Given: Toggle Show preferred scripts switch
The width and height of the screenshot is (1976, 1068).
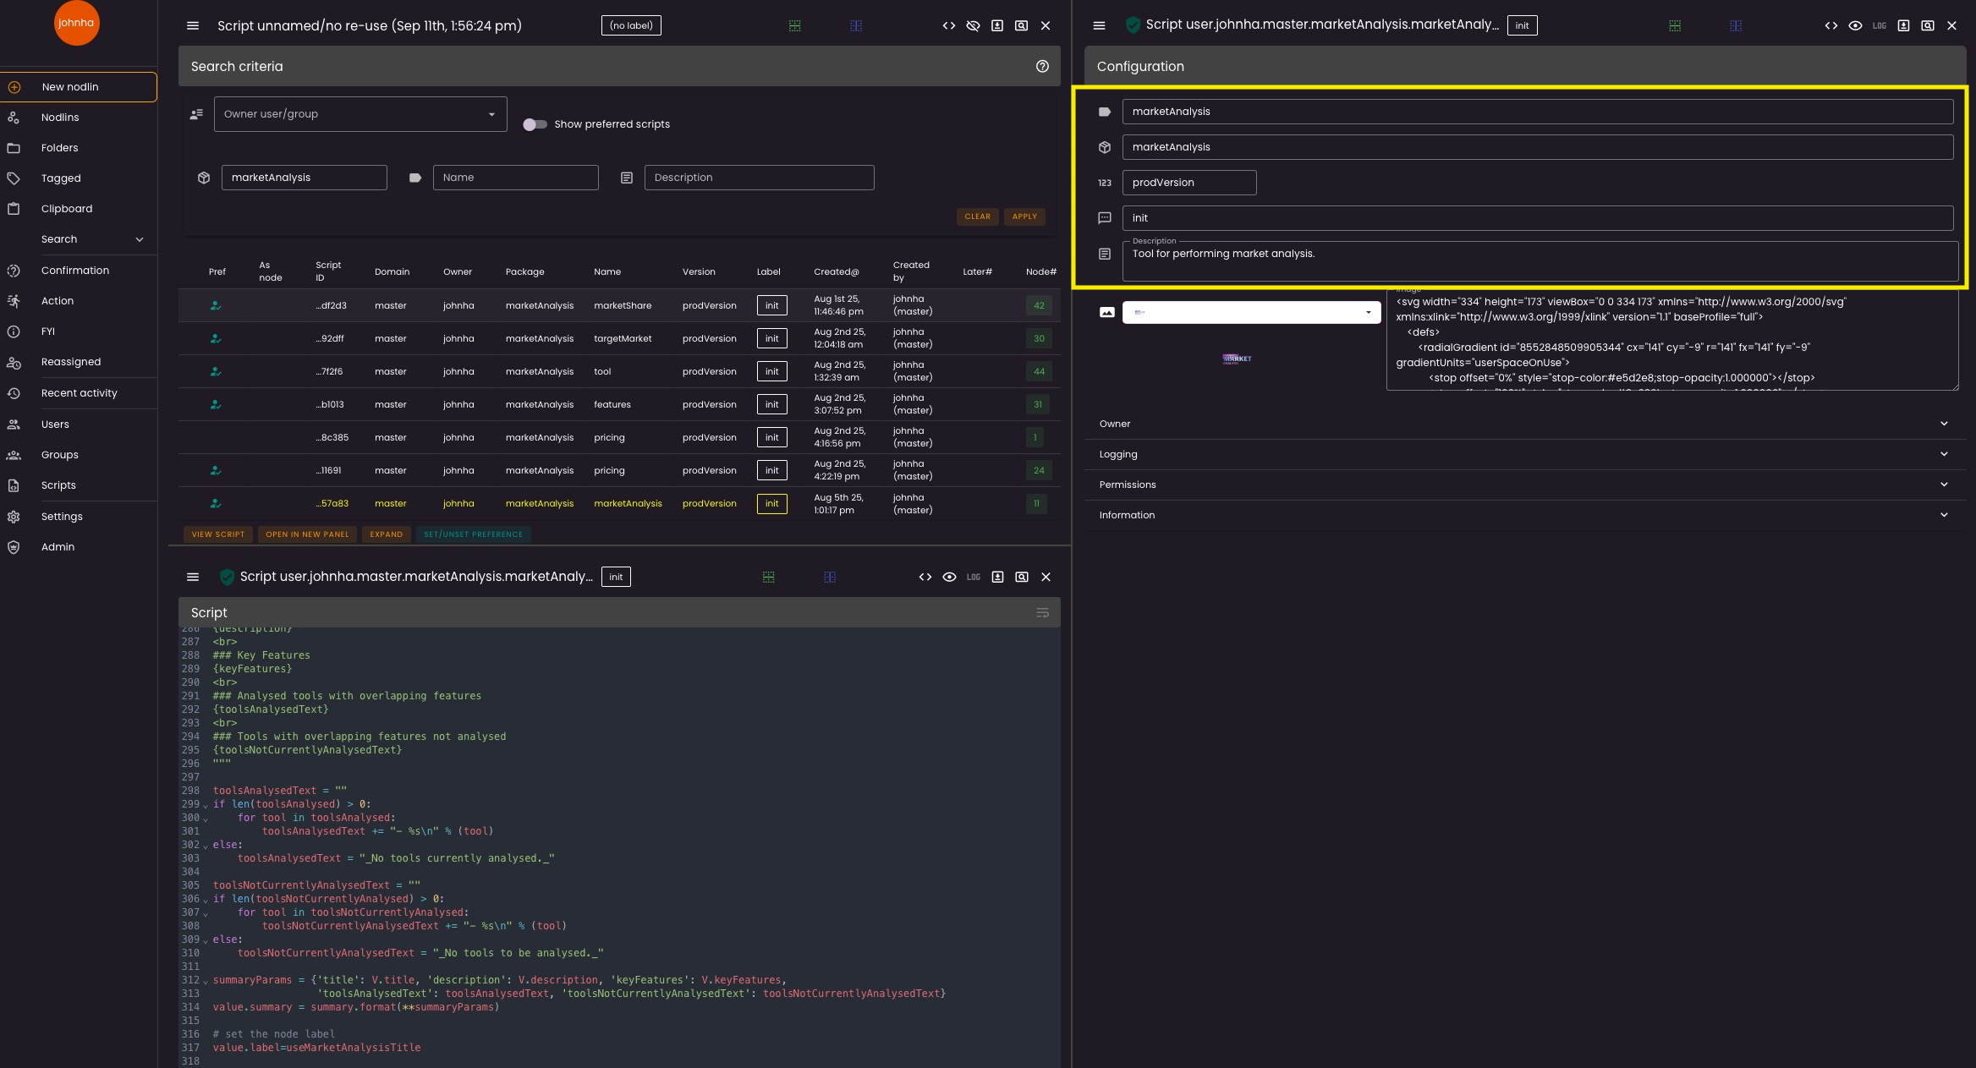Looking at the screenshot, I should pos(535,124).
